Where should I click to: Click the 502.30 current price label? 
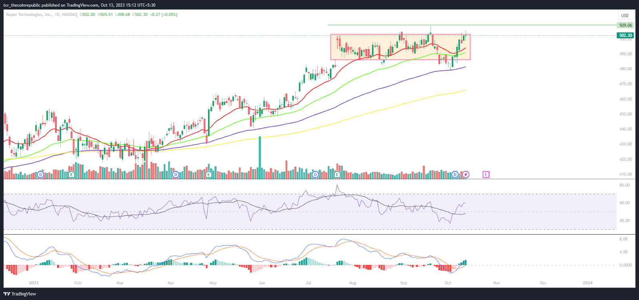[625, 36]
